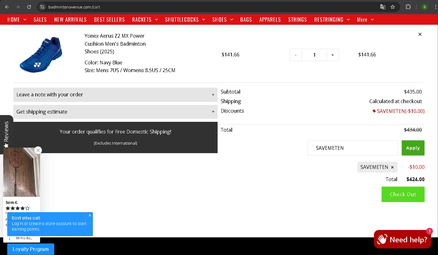The width and height of the screenshot is (438, 255).
Task: Increase shoe quantity with plus button
Action: tap(333, 55)
